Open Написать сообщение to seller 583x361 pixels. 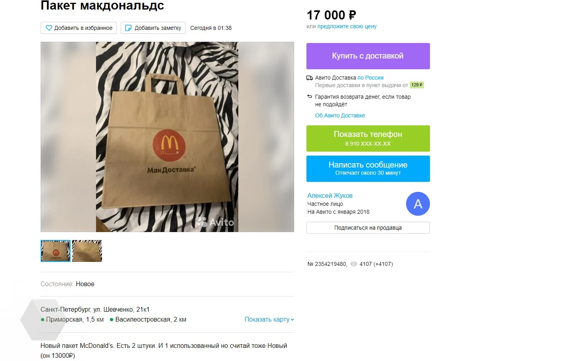pos(368,169)
